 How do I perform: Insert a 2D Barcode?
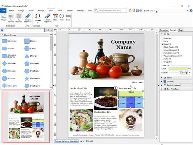pos(19,17)
